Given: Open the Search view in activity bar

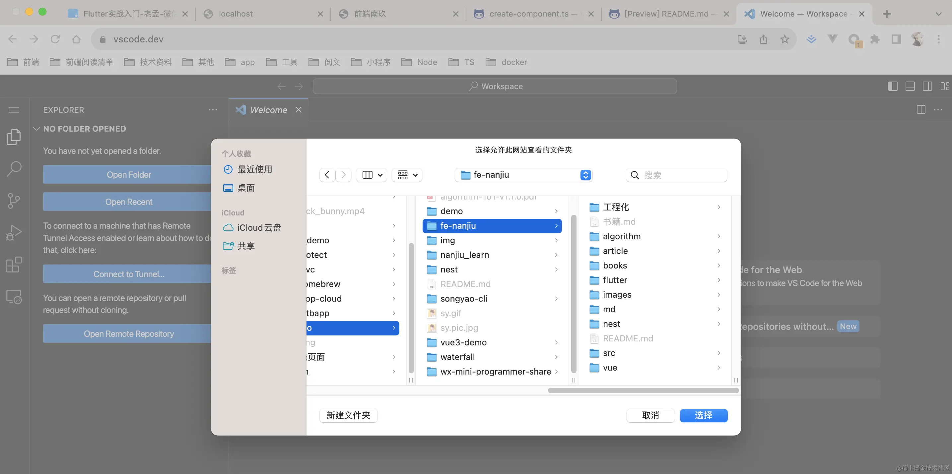Looking at the screenshot, I should 14,169.
